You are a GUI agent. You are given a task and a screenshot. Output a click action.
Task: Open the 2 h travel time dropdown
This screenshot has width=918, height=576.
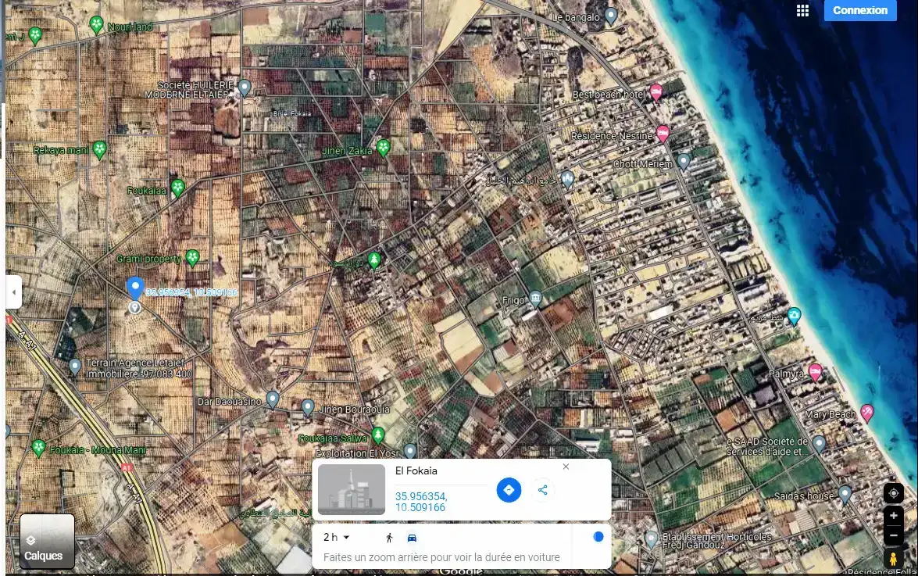pos(337,537)
